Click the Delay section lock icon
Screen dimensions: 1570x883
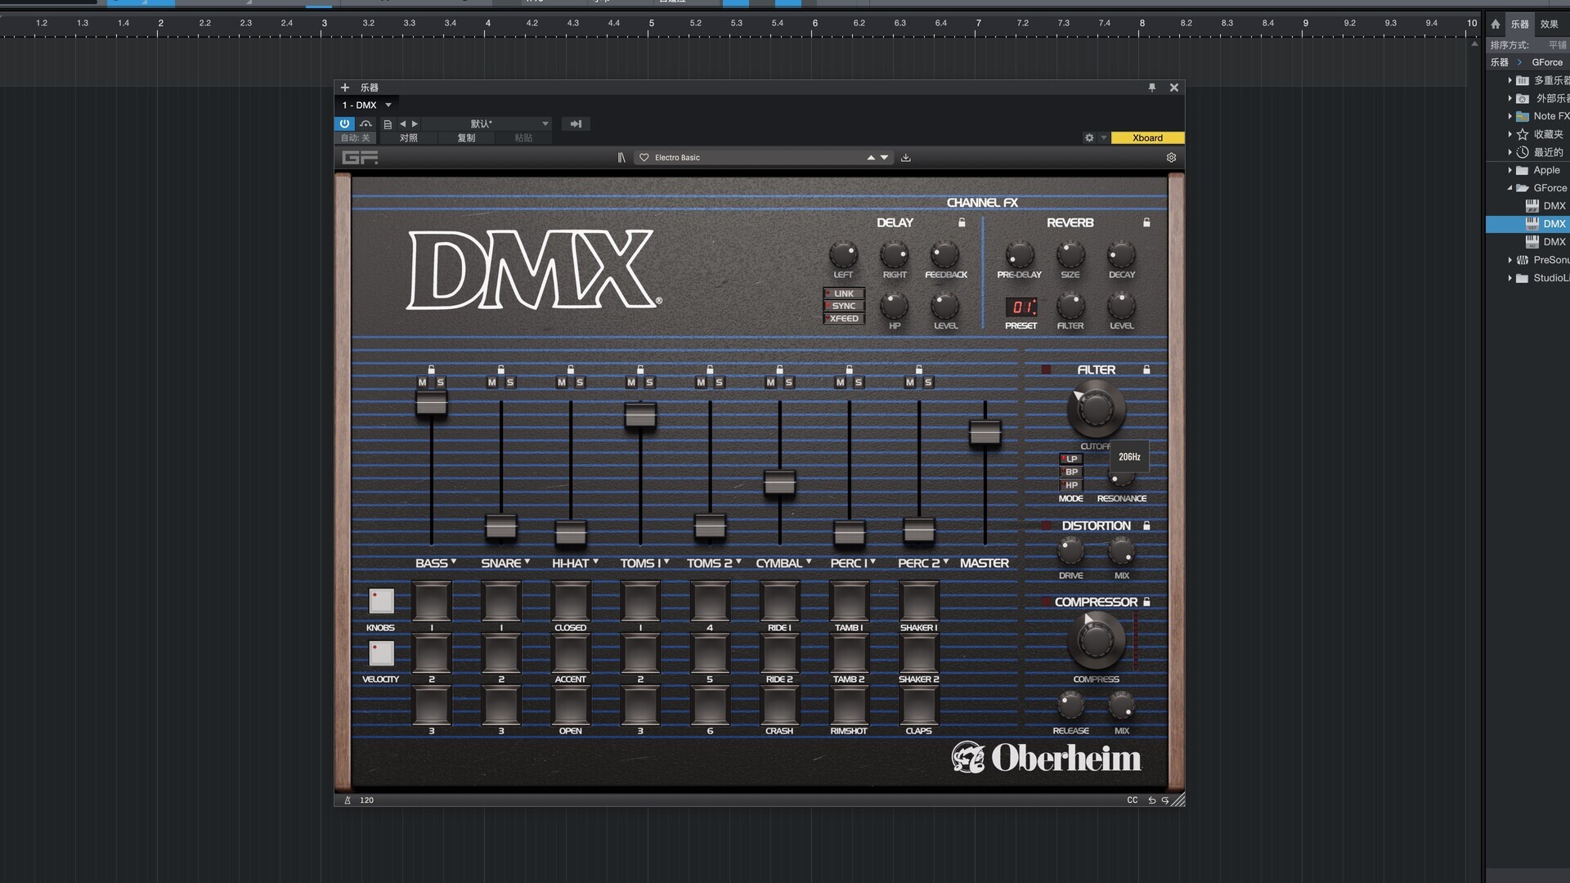click(962, 222)
